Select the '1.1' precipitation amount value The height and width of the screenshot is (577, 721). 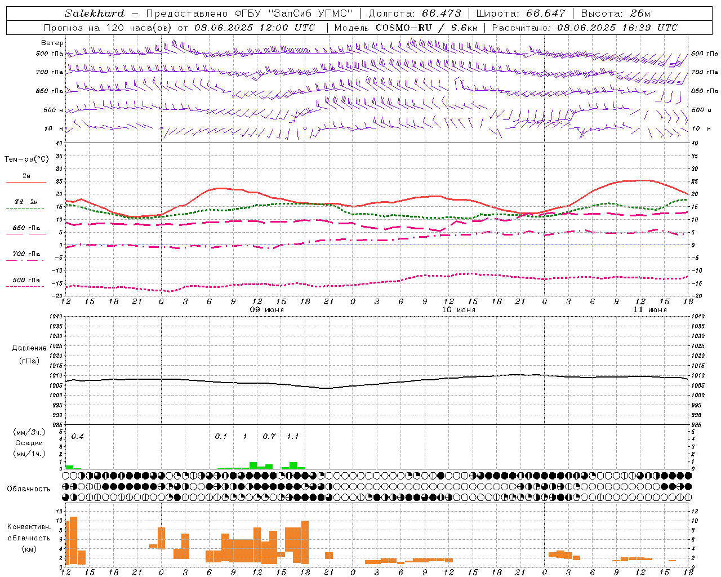point(293,437)
